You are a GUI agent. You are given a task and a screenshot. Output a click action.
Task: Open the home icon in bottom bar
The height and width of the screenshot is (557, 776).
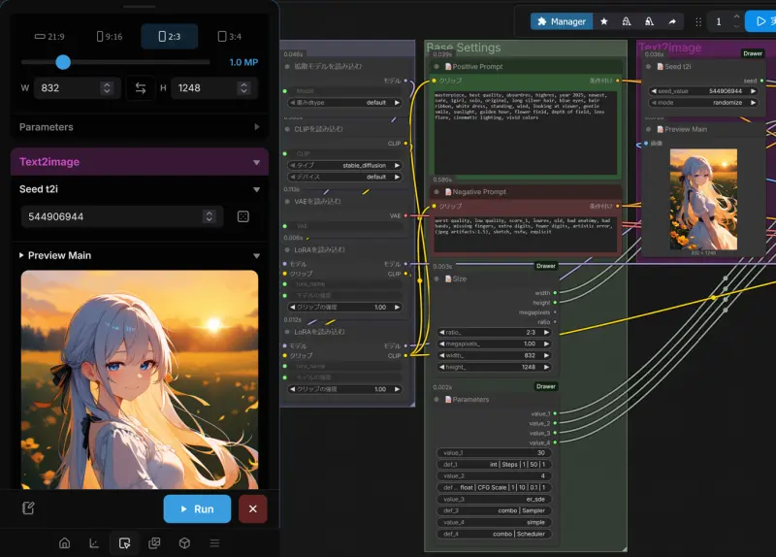tap(64, 543)
